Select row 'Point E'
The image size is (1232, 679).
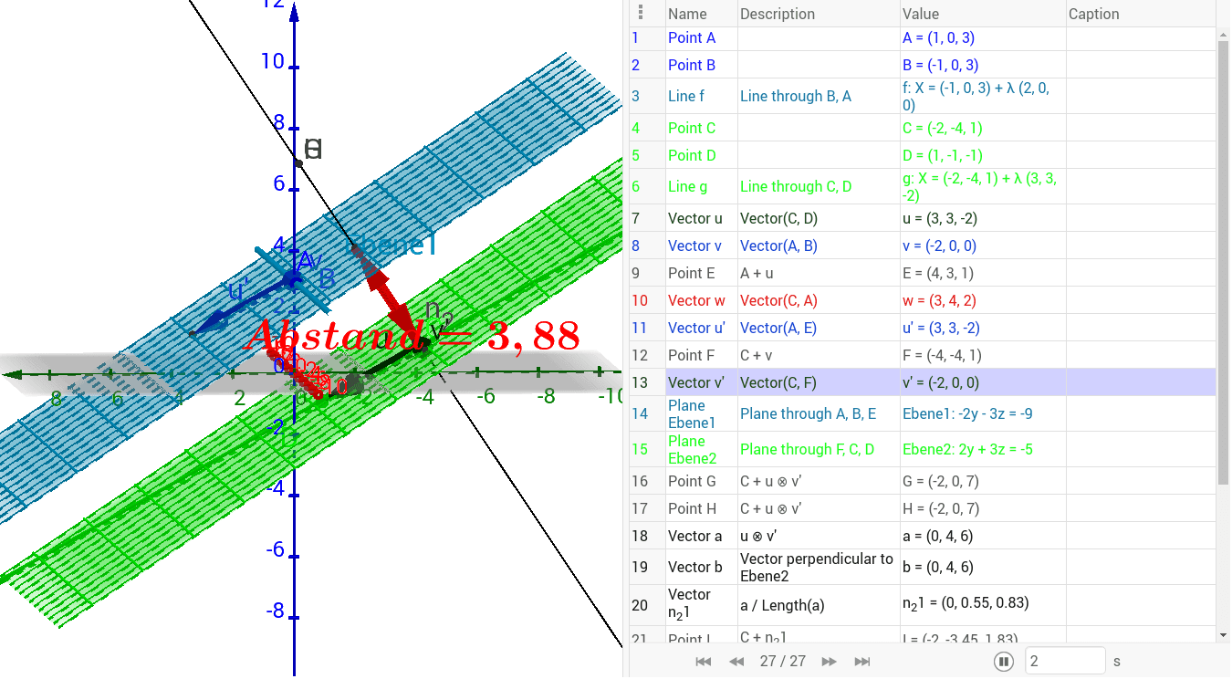922,273
